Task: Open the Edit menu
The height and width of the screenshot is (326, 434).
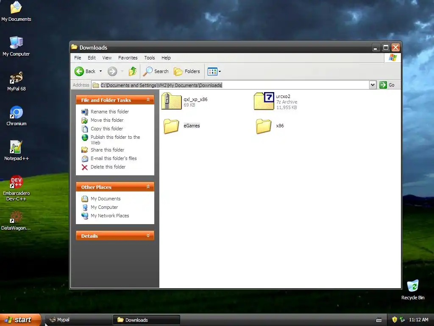Action: [92, 58]
